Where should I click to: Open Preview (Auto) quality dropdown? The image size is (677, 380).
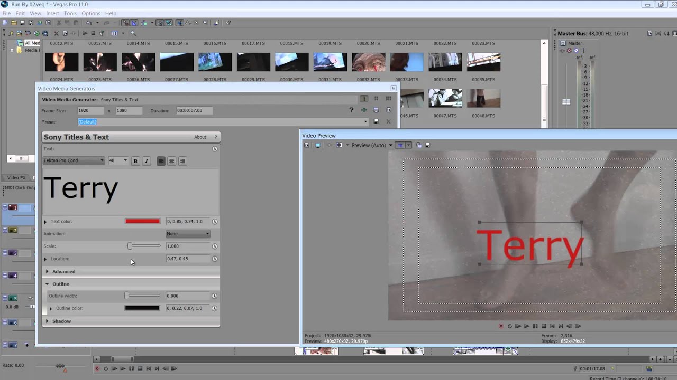(391, 145)
